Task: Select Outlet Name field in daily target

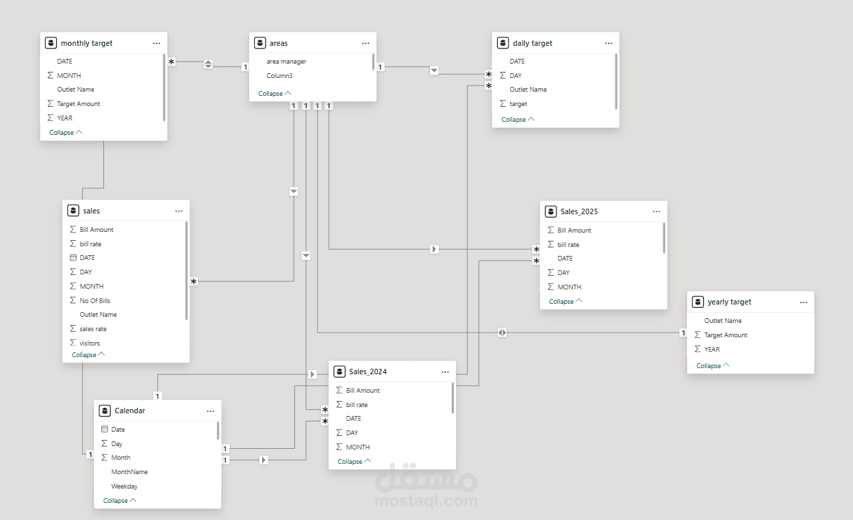Action: (528, 90)
